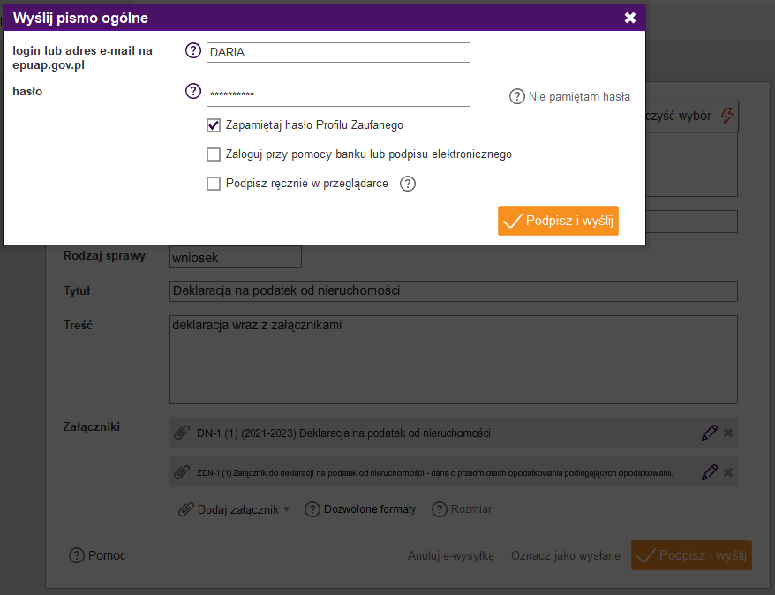The height and width of the screenshot is (595, 775).
Task: Click the Rozmiar help icon
Action: [x=440, y=509]
